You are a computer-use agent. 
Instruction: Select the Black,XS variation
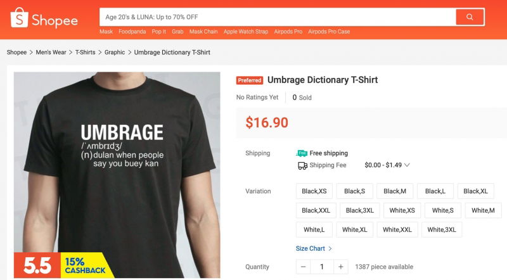click(x=314, y=191)
